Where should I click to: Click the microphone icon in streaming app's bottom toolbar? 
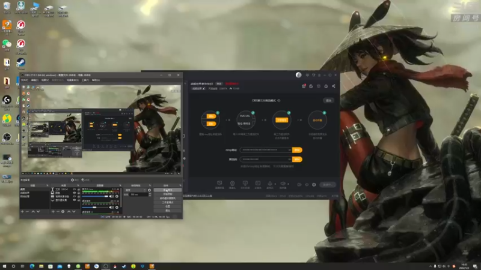pos(270,184)
